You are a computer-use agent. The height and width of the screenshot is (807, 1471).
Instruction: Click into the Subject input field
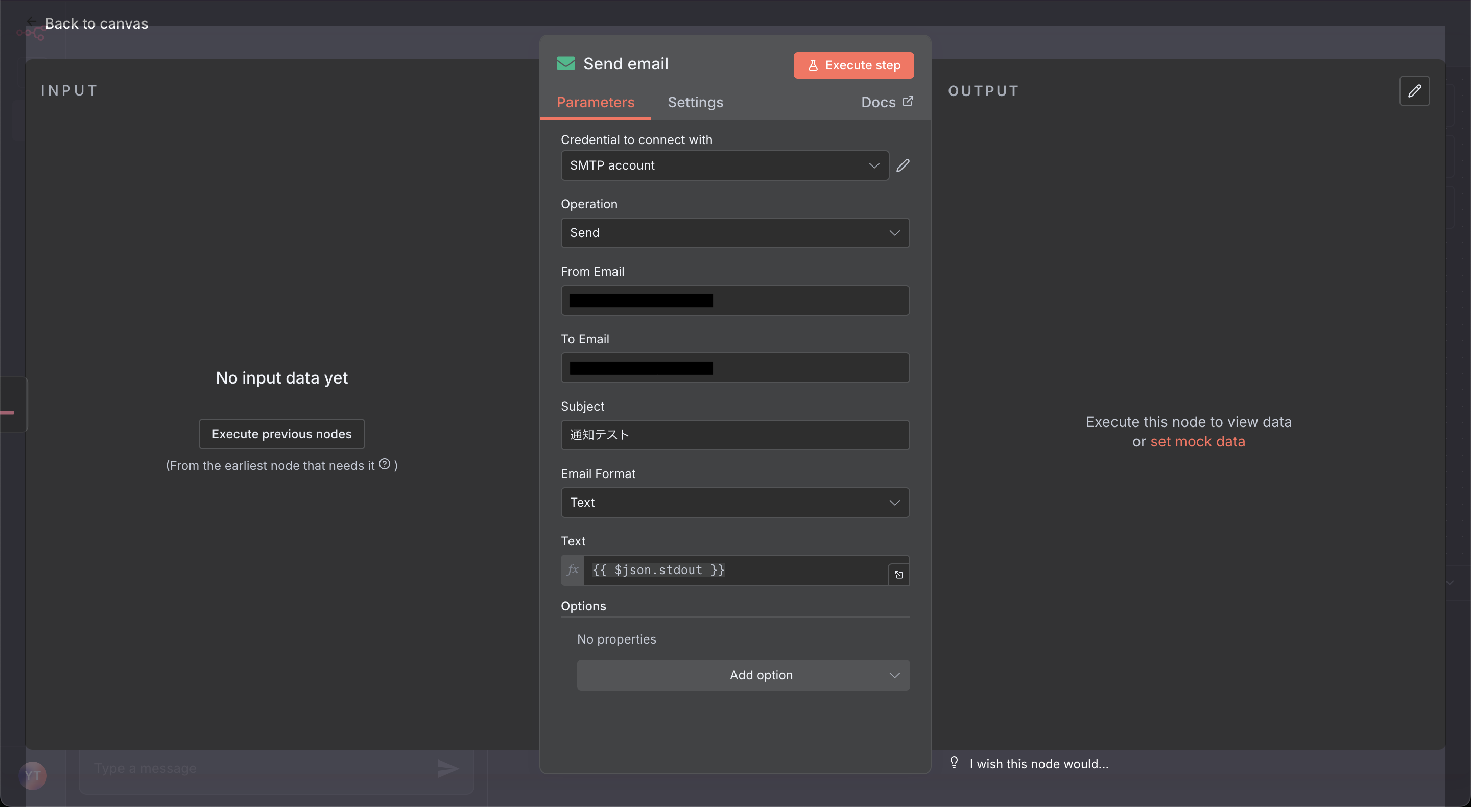[x=734, y=435]
